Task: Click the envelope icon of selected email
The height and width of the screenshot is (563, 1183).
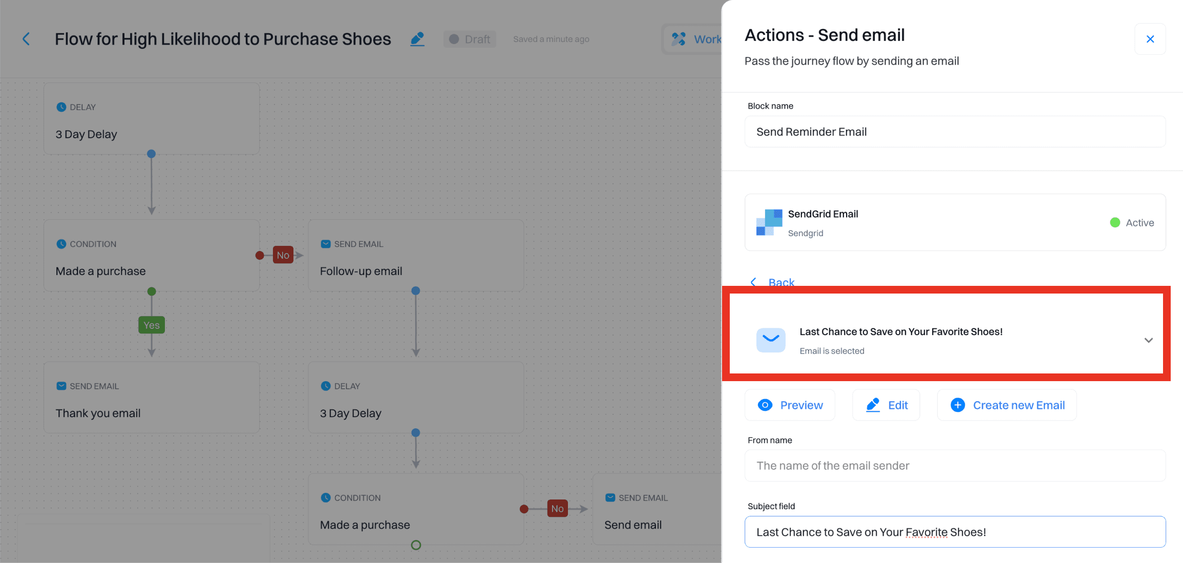Action: pyautogui.click(x=771, y=340)
